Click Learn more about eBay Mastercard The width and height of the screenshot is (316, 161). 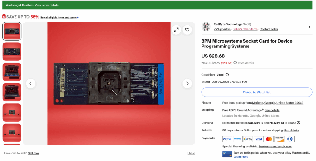coord(241,157)
